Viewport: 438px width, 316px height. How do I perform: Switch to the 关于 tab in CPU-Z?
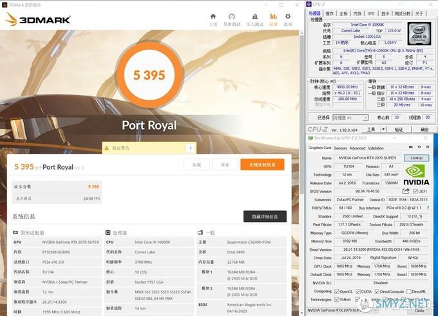[x=419, y=14]
